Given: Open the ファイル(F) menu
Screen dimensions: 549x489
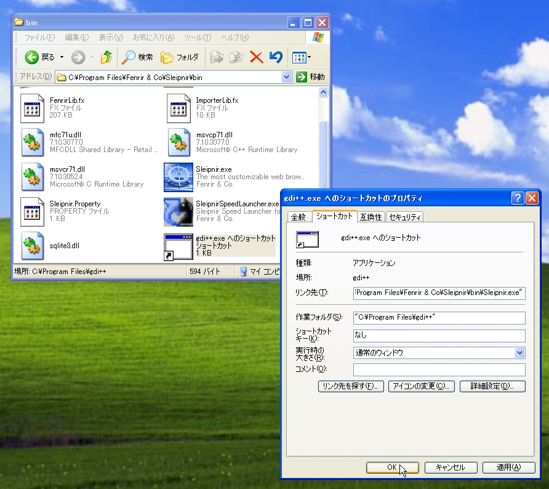Looking at the screenshot, I should pos(39,38).
